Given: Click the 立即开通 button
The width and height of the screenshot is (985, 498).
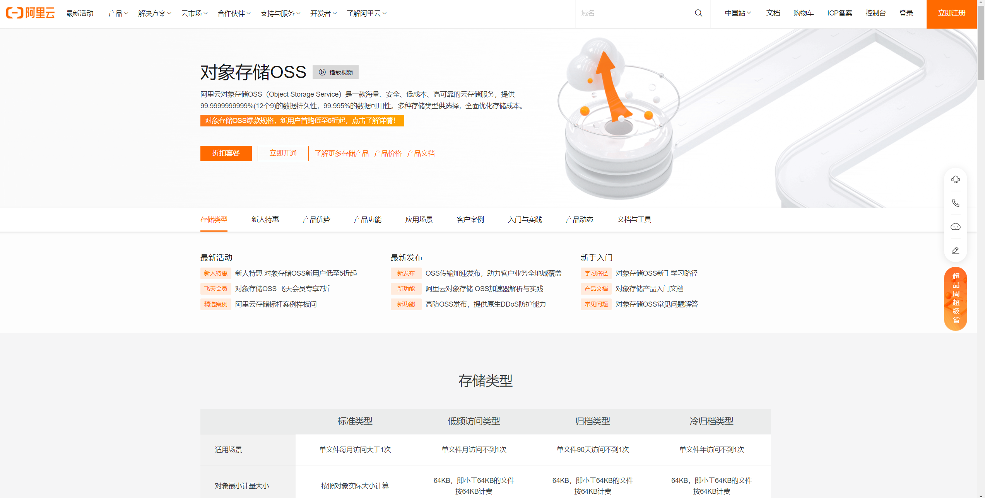Looking at the screenshot, I should click(283, 153).
